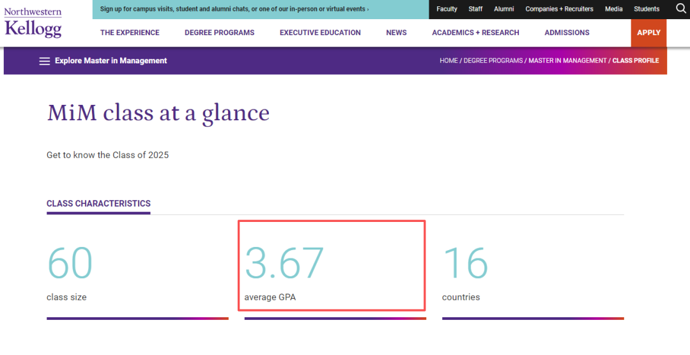This screenshot has height=355, width=690.
Task: Open Degree Programs navigation menu
Action: [x=219, y=33]
